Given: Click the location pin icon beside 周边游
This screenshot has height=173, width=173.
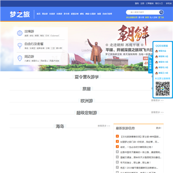Looking at the screenshot, I should 20,58.
